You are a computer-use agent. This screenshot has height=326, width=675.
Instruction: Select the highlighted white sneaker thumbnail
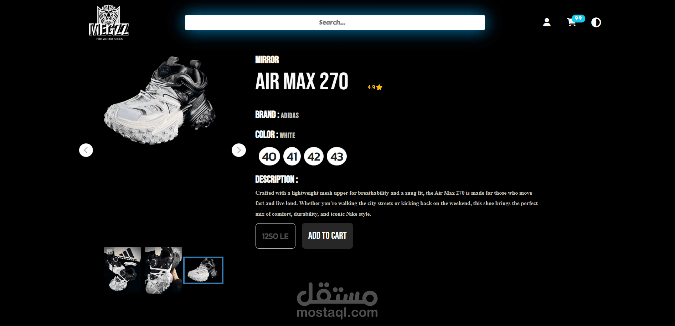(x=203, y=270)
